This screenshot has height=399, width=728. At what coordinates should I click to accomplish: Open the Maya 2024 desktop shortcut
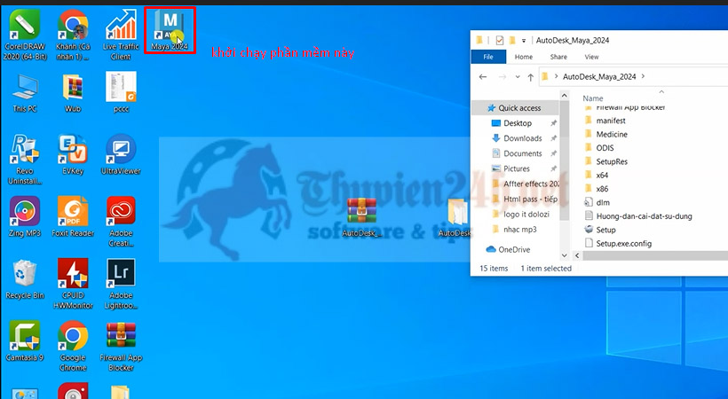[170, 28]
